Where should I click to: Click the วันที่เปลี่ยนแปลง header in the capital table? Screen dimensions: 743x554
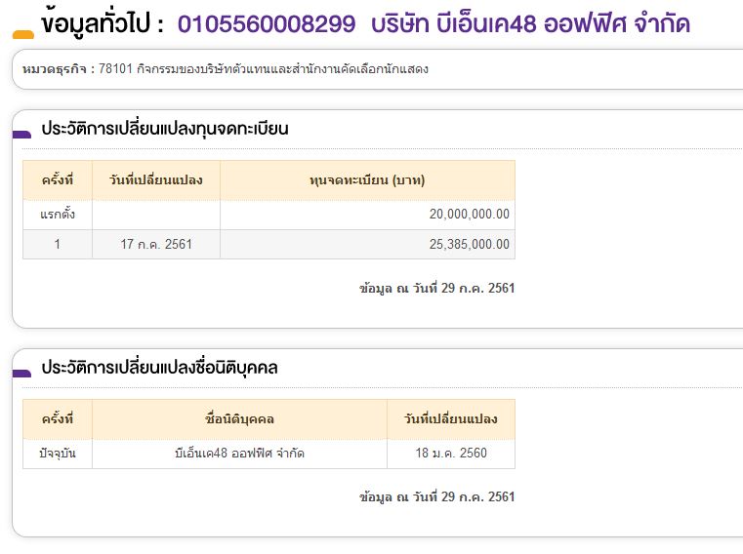[156, 180]
